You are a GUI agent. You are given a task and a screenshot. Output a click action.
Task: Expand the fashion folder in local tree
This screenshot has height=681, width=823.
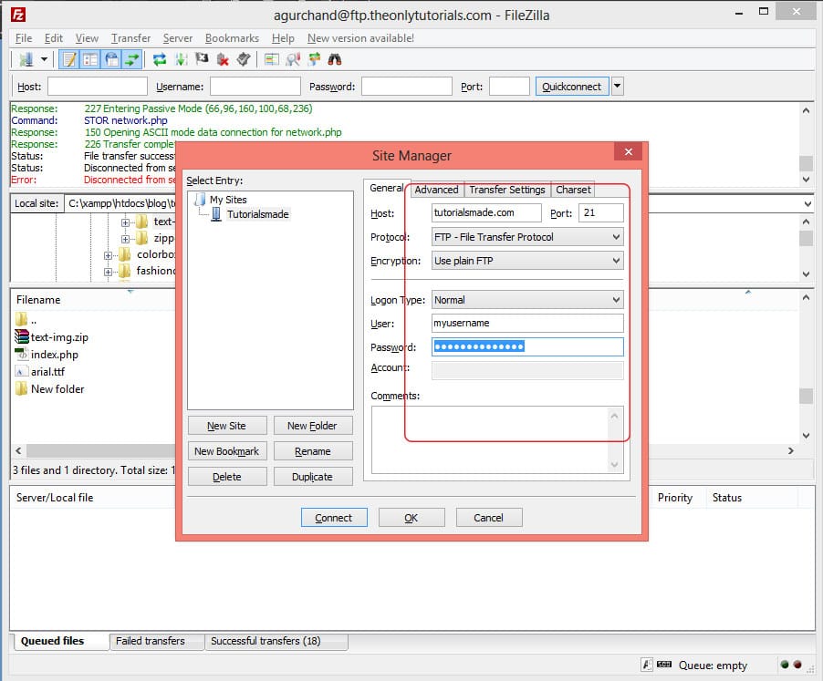[108, 272]
